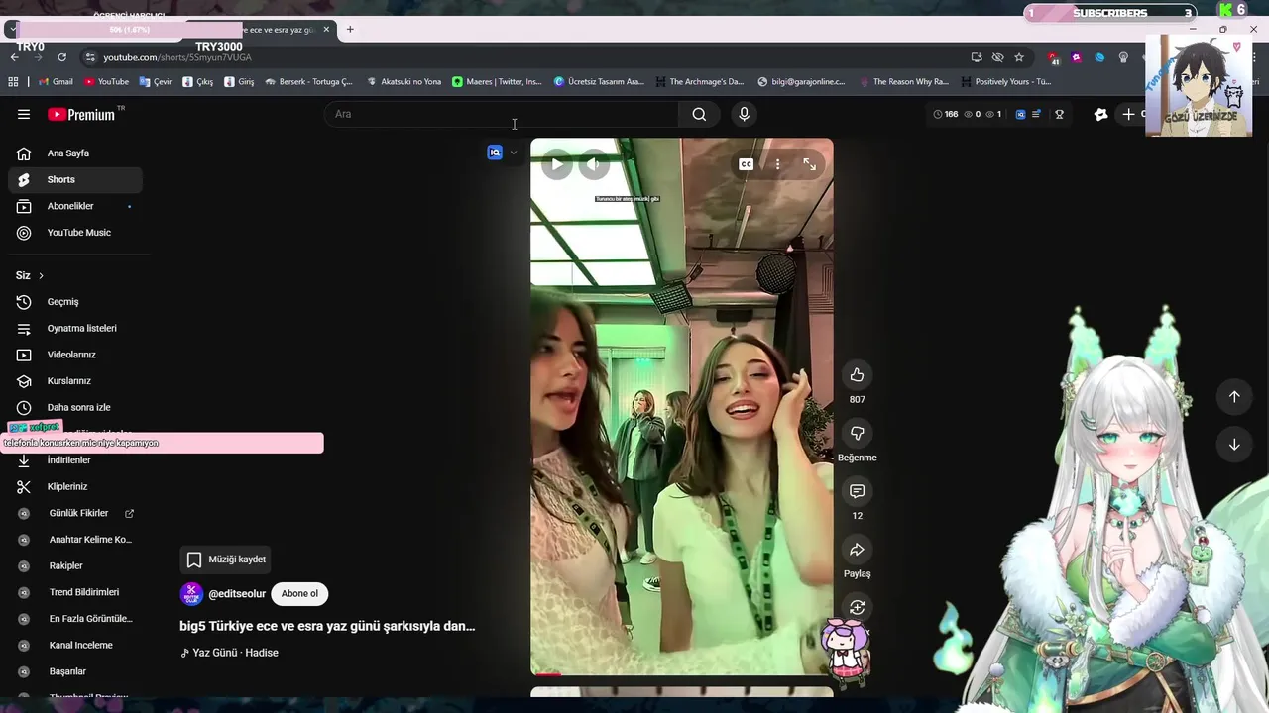
Task: Open the Gmail bookmark
Action: coord(56,82)
